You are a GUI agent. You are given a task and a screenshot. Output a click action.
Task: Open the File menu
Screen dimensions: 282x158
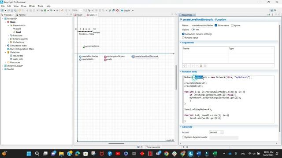3,6
